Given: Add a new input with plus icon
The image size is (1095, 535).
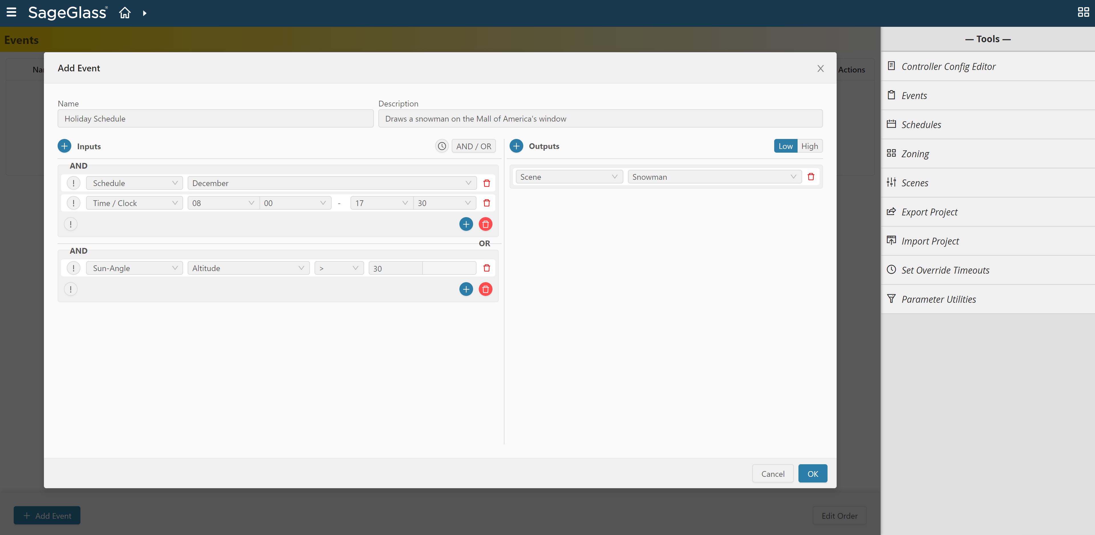Looking at the screenshot, I should point(64,146).
